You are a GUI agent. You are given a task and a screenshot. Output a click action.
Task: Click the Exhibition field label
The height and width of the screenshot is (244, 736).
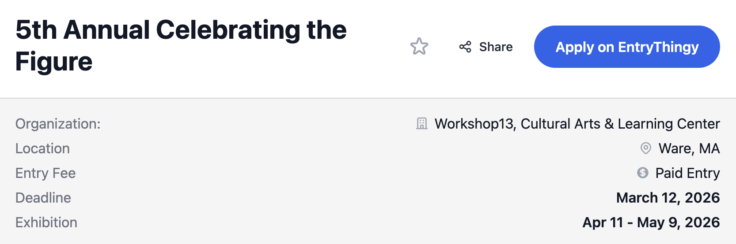(x=46, y=222)
